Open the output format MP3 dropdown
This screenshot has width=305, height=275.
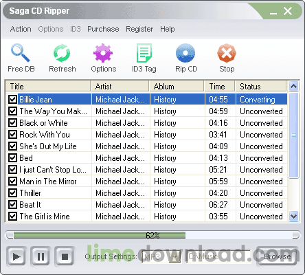(175, 257)
